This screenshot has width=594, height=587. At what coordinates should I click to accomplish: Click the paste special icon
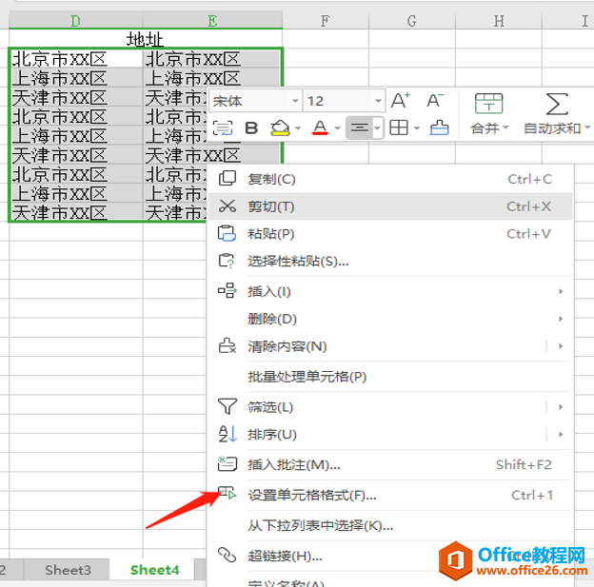pos(227,261)
